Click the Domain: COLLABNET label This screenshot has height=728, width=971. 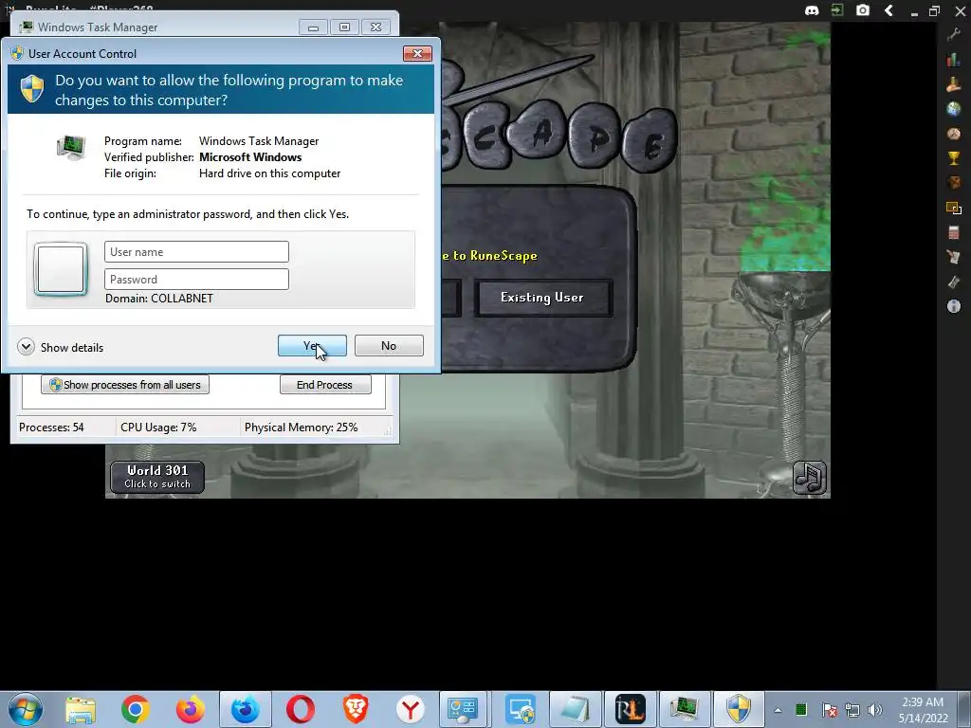click(159, 299)
